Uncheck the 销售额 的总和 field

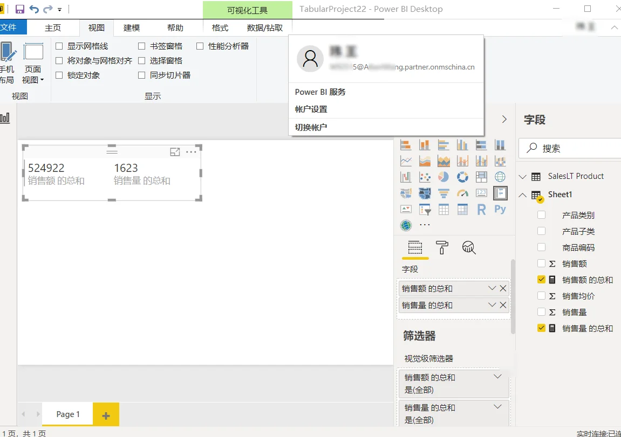tap(541, 280)
